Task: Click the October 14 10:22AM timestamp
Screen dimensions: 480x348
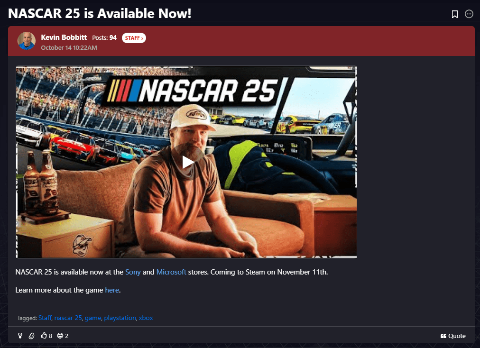Action: pyautogui.click(x=69, y=48)
